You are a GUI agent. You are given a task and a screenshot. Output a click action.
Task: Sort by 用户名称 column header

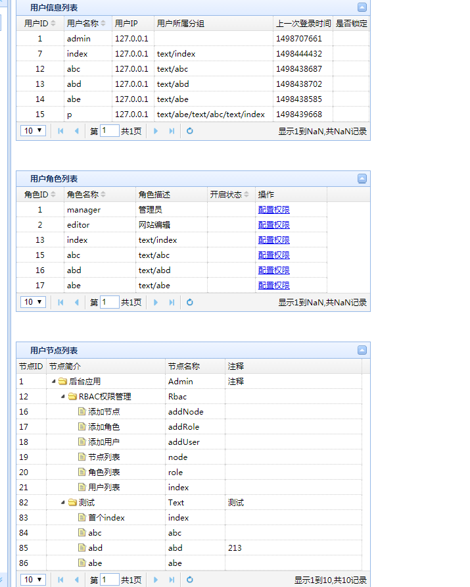point(85,24)
